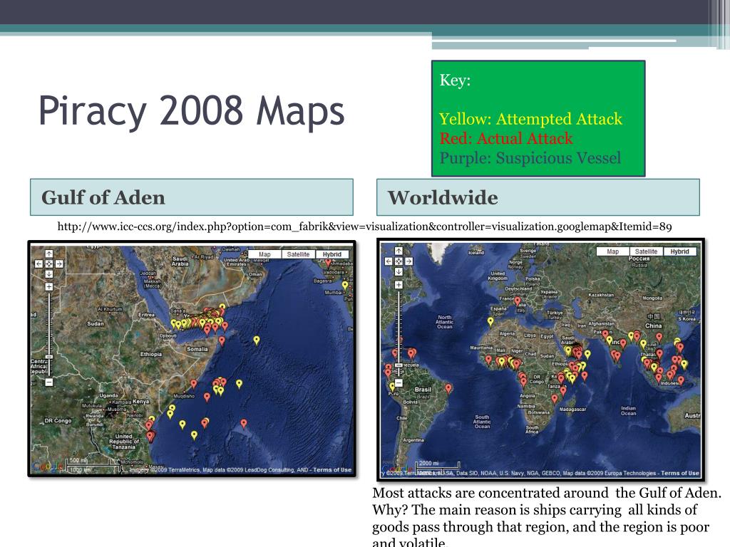Pan down on Worldwide map

[399, 271]
